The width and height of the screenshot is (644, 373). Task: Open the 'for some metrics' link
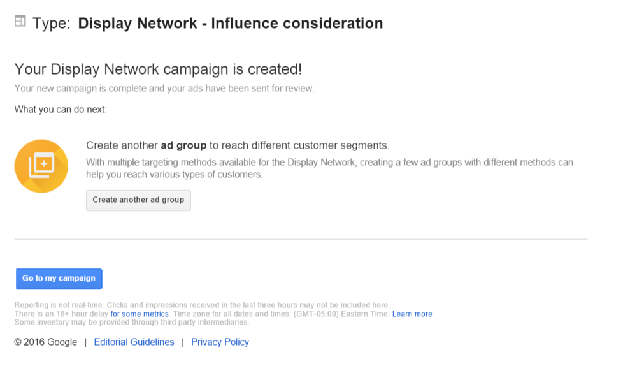(x=140, y=314)
